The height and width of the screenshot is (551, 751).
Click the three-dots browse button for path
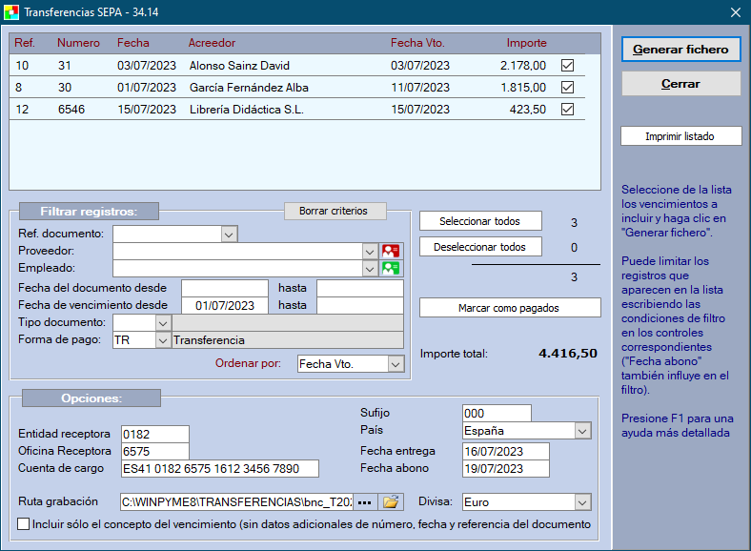pyautogui.click(x=365, y=501)
